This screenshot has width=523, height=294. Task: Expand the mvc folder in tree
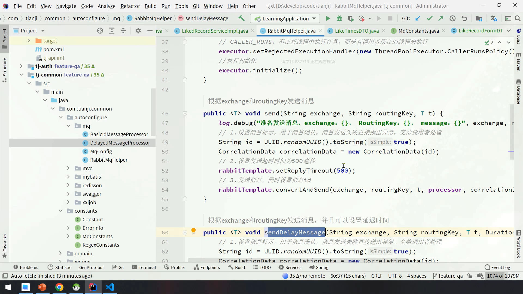pyautogui.click(x=68, y=168)
